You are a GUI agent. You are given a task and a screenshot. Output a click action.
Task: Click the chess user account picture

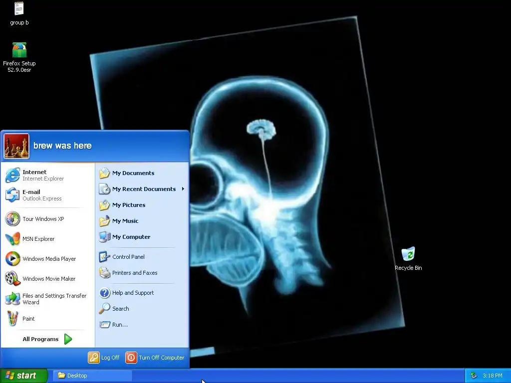[16, 146]
